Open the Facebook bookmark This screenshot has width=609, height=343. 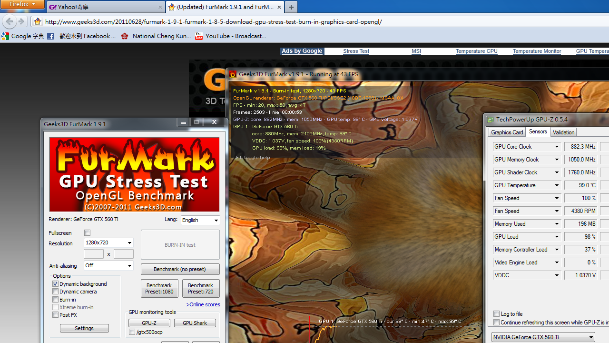click(81, 36)
